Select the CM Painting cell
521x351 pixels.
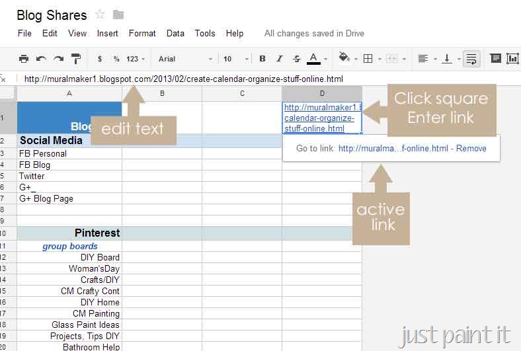tap(69, 314)
